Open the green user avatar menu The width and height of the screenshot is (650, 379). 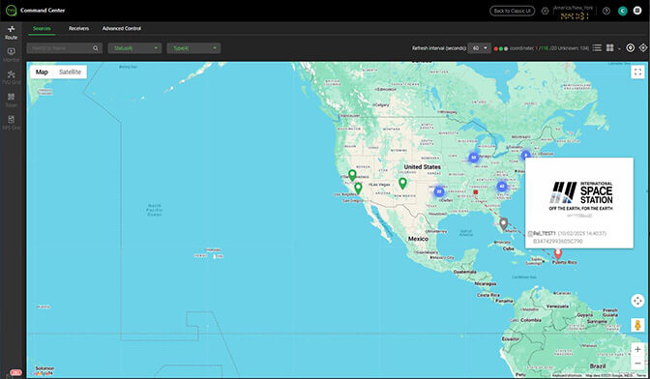[x=623, y=11]
